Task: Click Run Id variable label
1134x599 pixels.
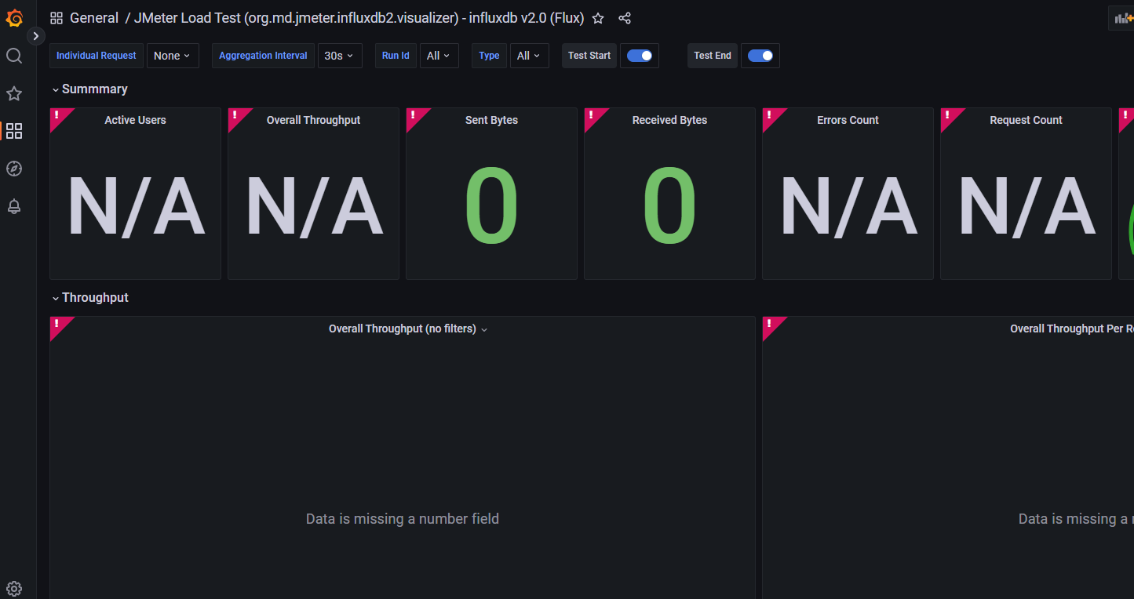Action: 396,56
